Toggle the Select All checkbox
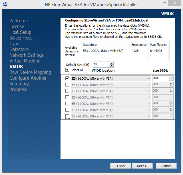 click(67, 70)
